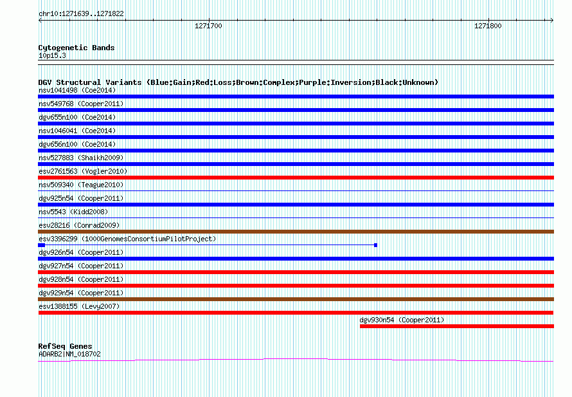Click the right end block of esv3396299
The width and height of the screenshot is (572, 397).
(376, 245)
